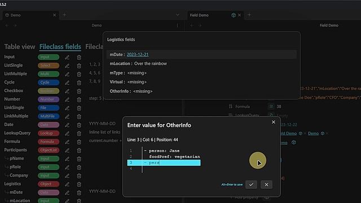361x203 pixels.
Task: Add new tab next to Field Demo
Action: coord(249,15)
